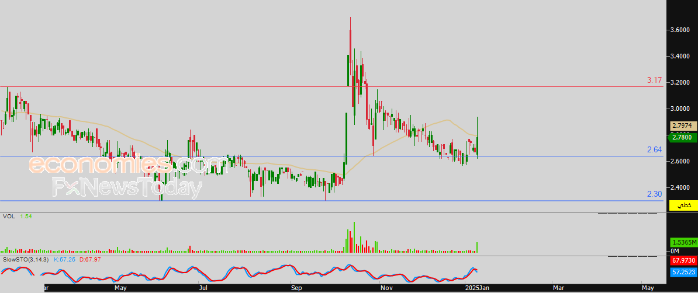Click the VOL indicator label
The width and height of the screenshot is (698, 293).
click(x=8, y=215)
